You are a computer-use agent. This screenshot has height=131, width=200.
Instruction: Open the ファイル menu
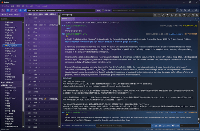click(x=5, y=6)
